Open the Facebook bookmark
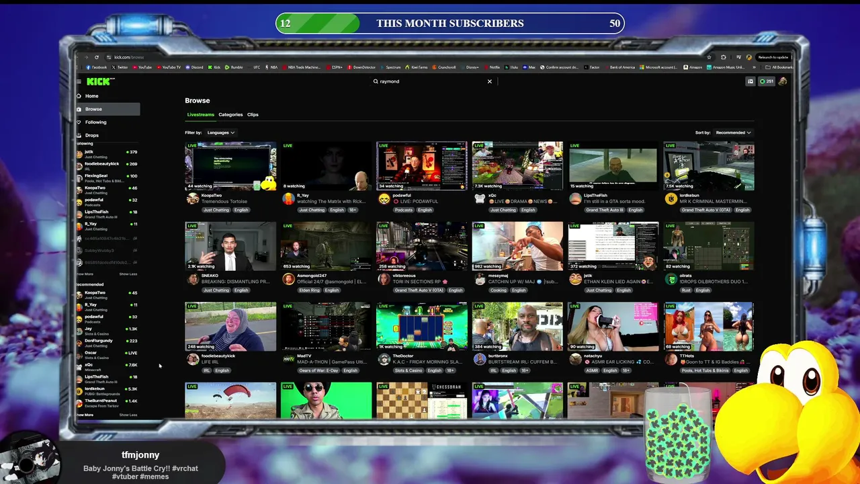860x484 pixels. tap(97, 67)
